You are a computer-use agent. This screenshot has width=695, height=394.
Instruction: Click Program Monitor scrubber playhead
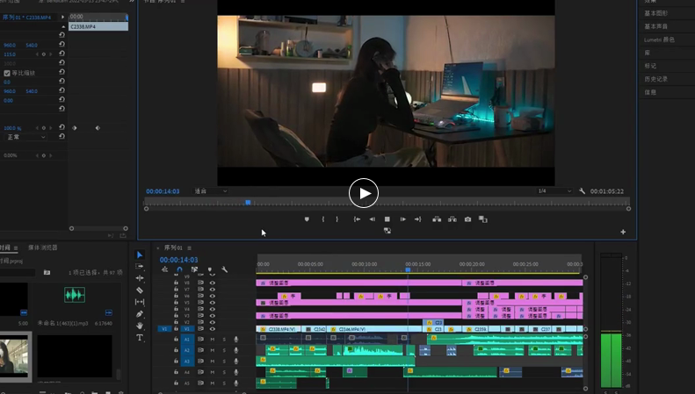[248, 203]
